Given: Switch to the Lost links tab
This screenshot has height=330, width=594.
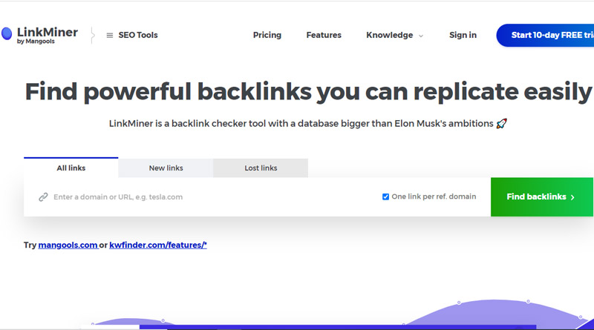Looking at the screenshot, I should 261,168.
